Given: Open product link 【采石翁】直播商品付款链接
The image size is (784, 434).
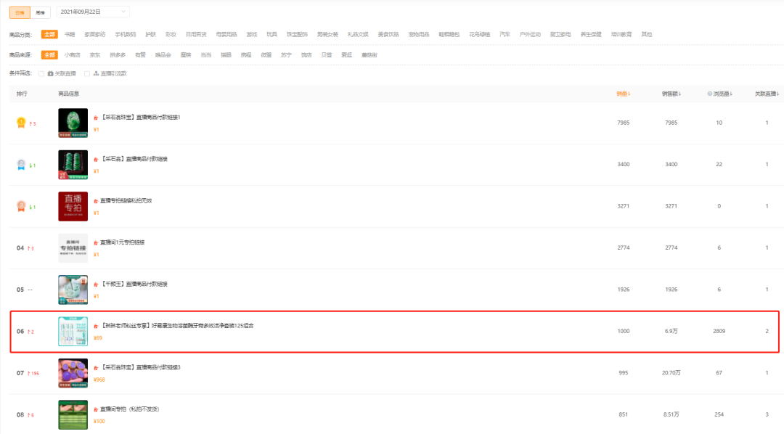Looking at the screenshot, I should 134,159.
